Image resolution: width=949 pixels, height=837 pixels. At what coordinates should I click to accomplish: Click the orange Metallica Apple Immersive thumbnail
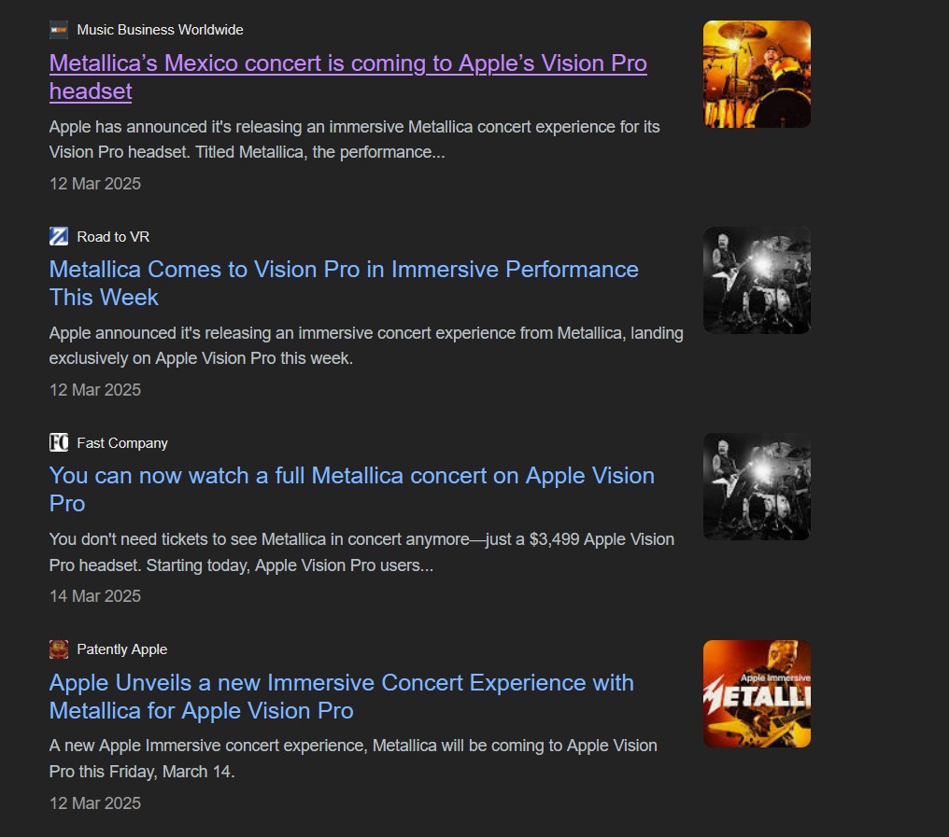click(757, 693)
